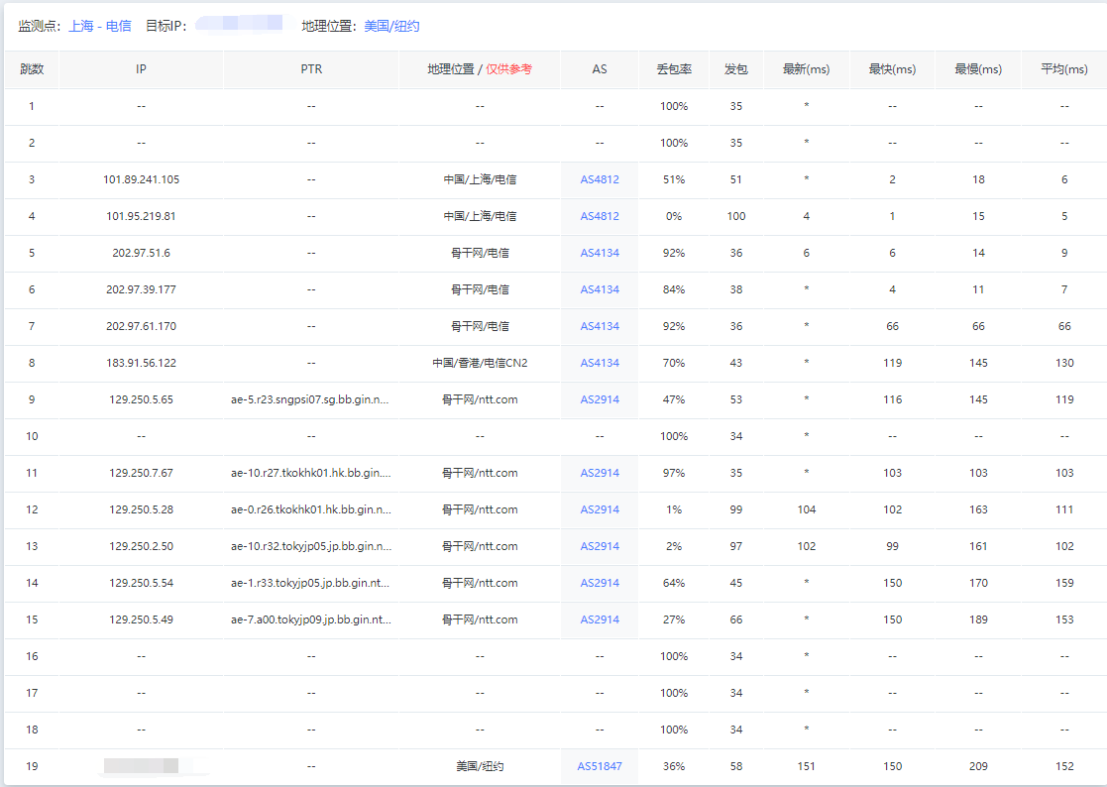Click the hop number 16 cell
Image resolution: width=1107 pixels, height=787 pixels.
32,656
